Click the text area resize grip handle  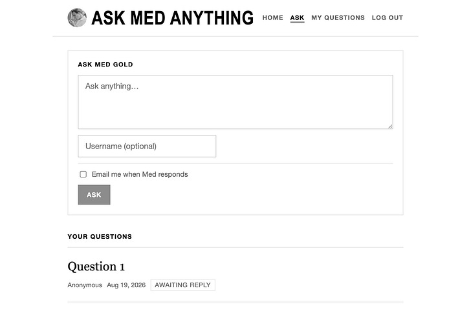(x=390, y=126)
